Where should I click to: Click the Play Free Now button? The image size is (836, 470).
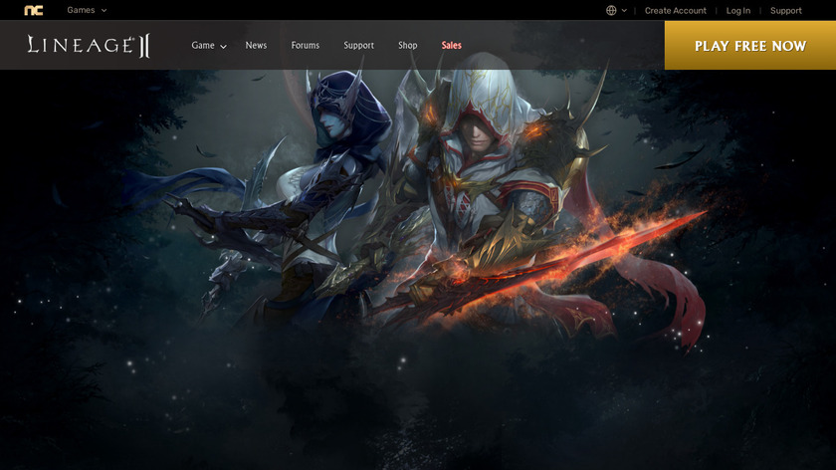750,46
